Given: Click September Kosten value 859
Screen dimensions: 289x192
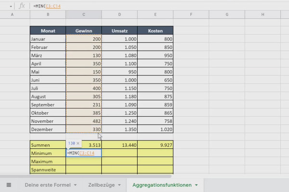Looking at the screenshot, I should pos(156,105).
